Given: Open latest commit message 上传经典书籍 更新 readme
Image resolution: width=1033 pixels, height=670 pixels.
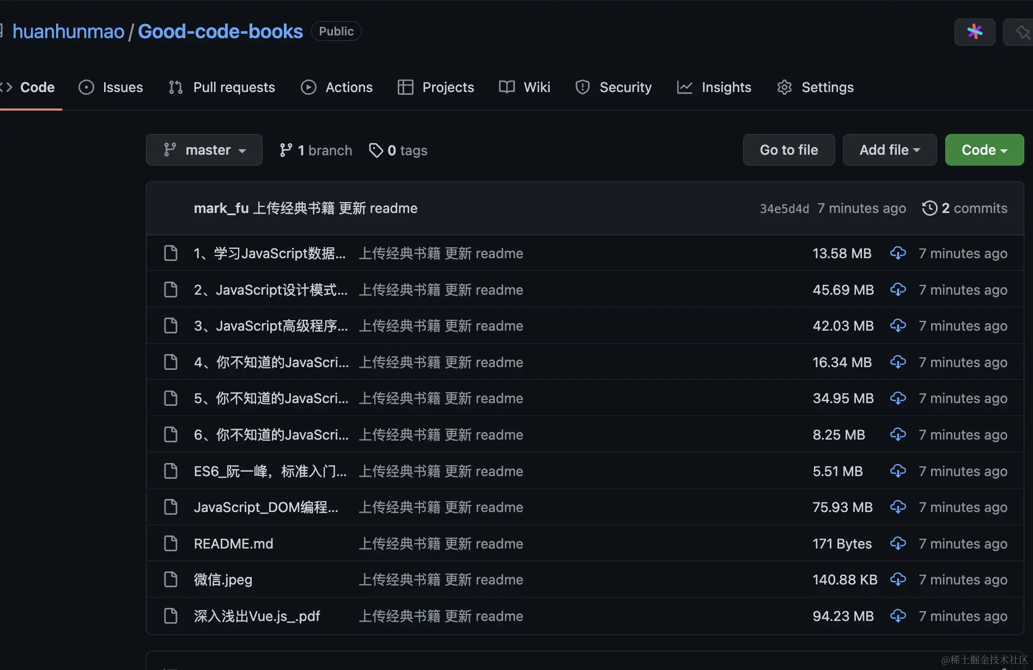Looking at the screenshot, I should 335,208.
